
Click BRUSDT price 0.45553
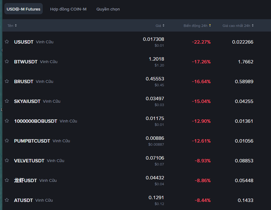point(155,79)
